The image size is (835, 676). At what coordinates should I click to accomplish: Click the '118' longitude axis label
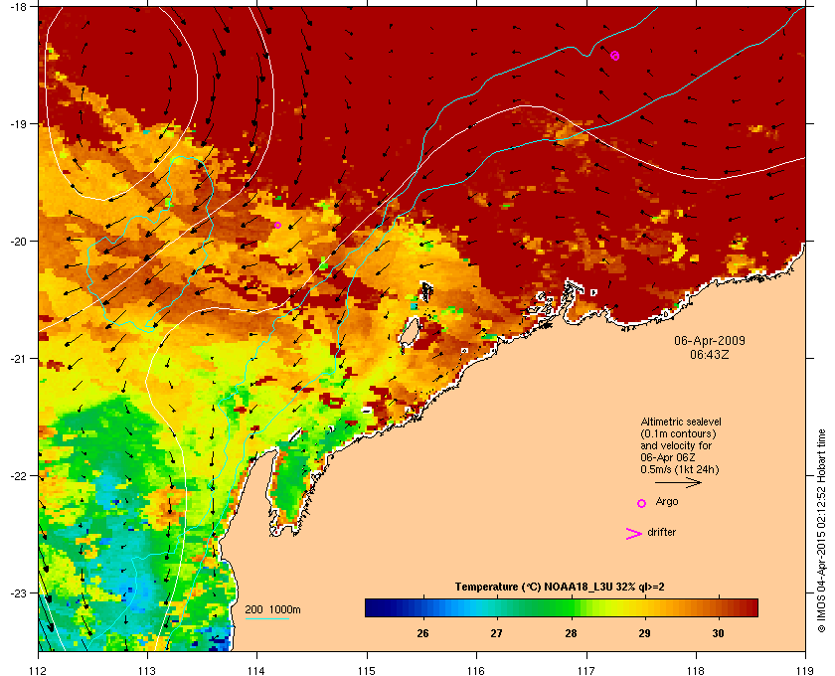point(696,670)
